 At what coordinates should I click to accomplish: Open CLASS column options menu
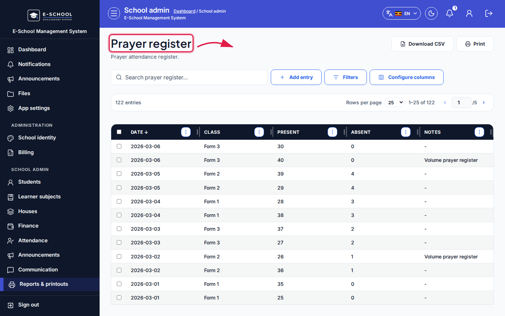tap(259, 132)
